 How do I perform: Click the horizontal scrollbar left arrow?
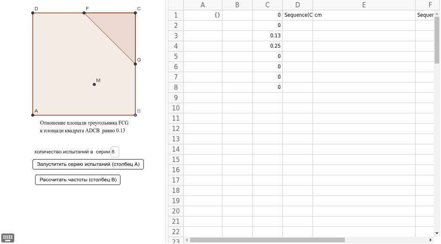coord(187,240)
